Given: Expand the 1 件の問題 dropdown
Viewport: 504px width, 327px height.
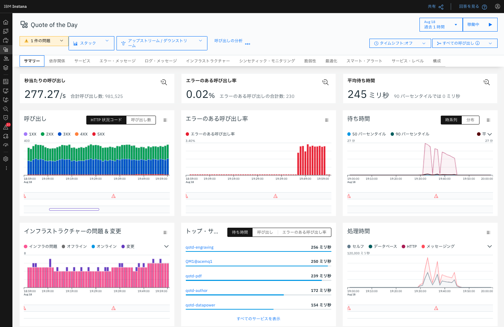Looking at the screenshot, I should (x=44, y=41).
